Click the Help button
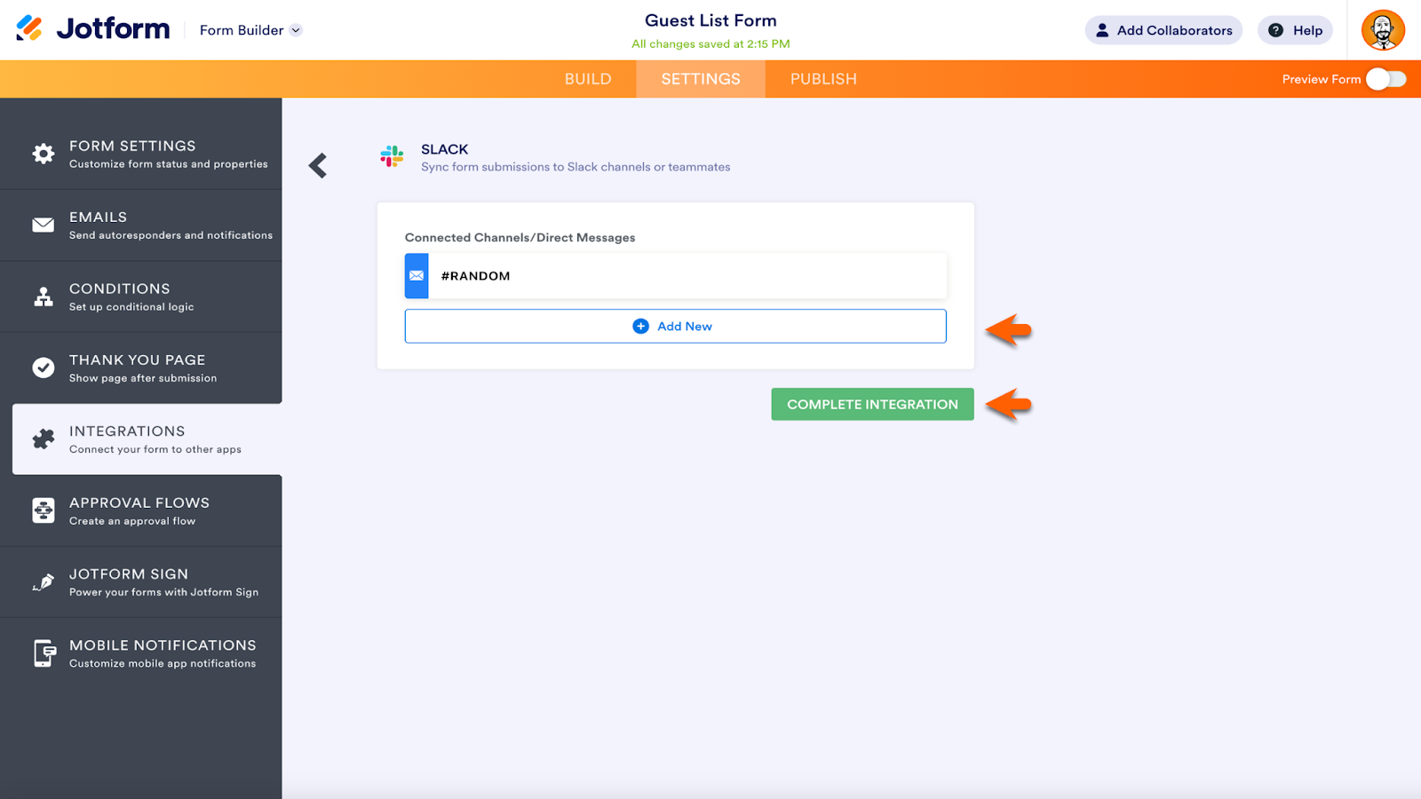1421x799 pixels. 1295,30
